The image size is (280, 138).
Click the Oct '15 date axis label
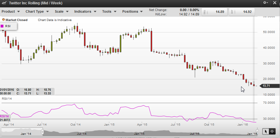click(x=209, y=124)
